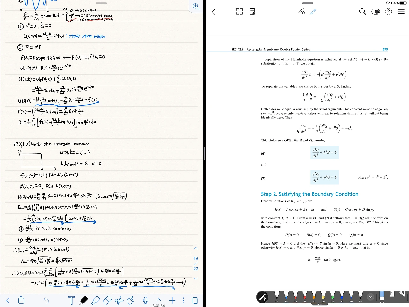The width and height of the screenshot is (409, 307).
Task: Open the help question mark icon
Action: coord(388,12)
